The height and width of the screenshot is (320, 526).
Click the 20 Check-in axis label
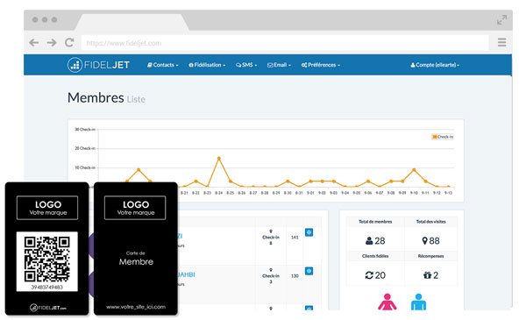[84, 148]
